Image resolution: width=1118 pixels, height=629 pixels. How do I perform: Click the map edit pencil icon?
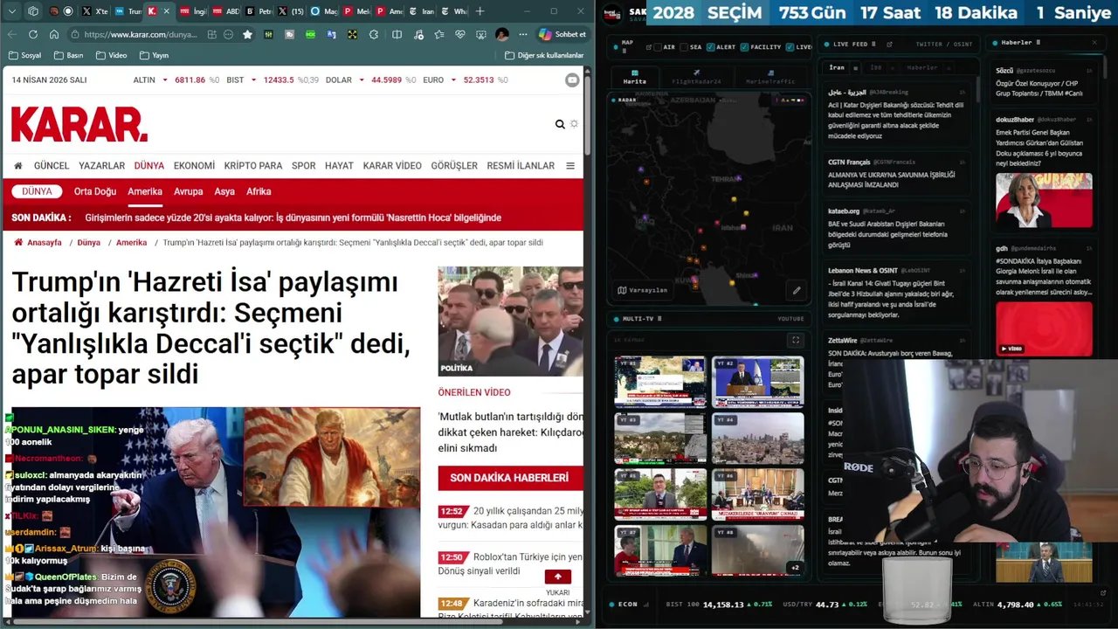(x=797, y=290)
